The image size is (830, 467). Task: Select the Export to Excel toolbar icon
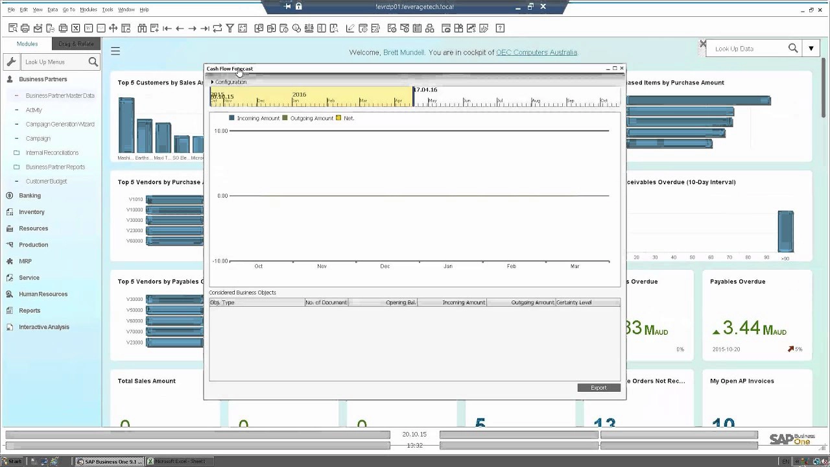pyautogui.click(x=75, y=28)
